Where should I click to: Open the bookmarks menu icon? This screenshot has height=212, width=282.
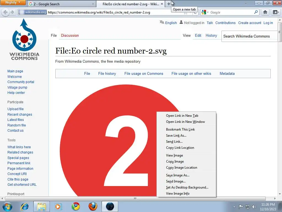(275, 12)
